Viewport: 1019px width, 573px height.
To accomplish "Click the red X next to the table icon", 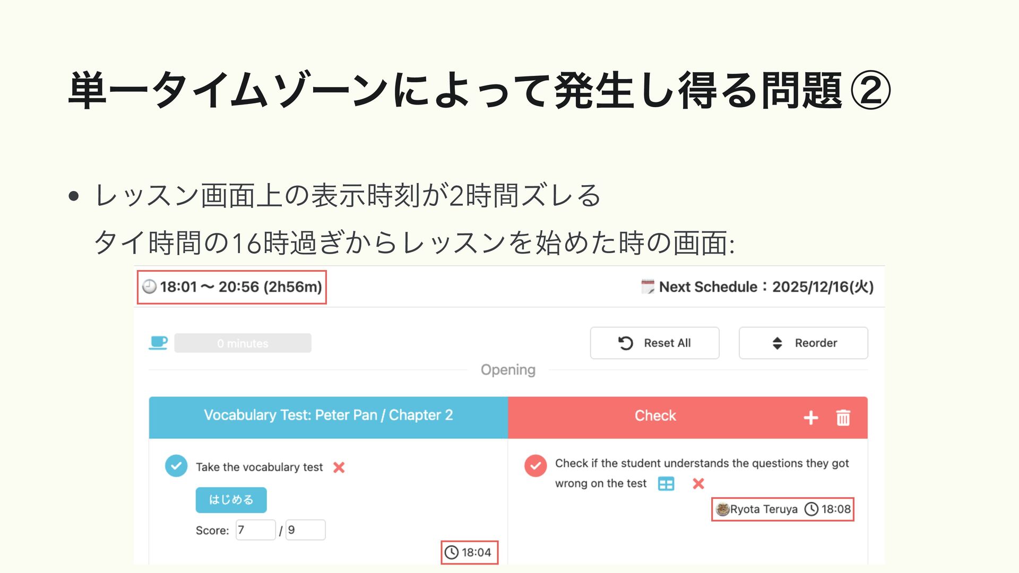I will coord(698,483).
